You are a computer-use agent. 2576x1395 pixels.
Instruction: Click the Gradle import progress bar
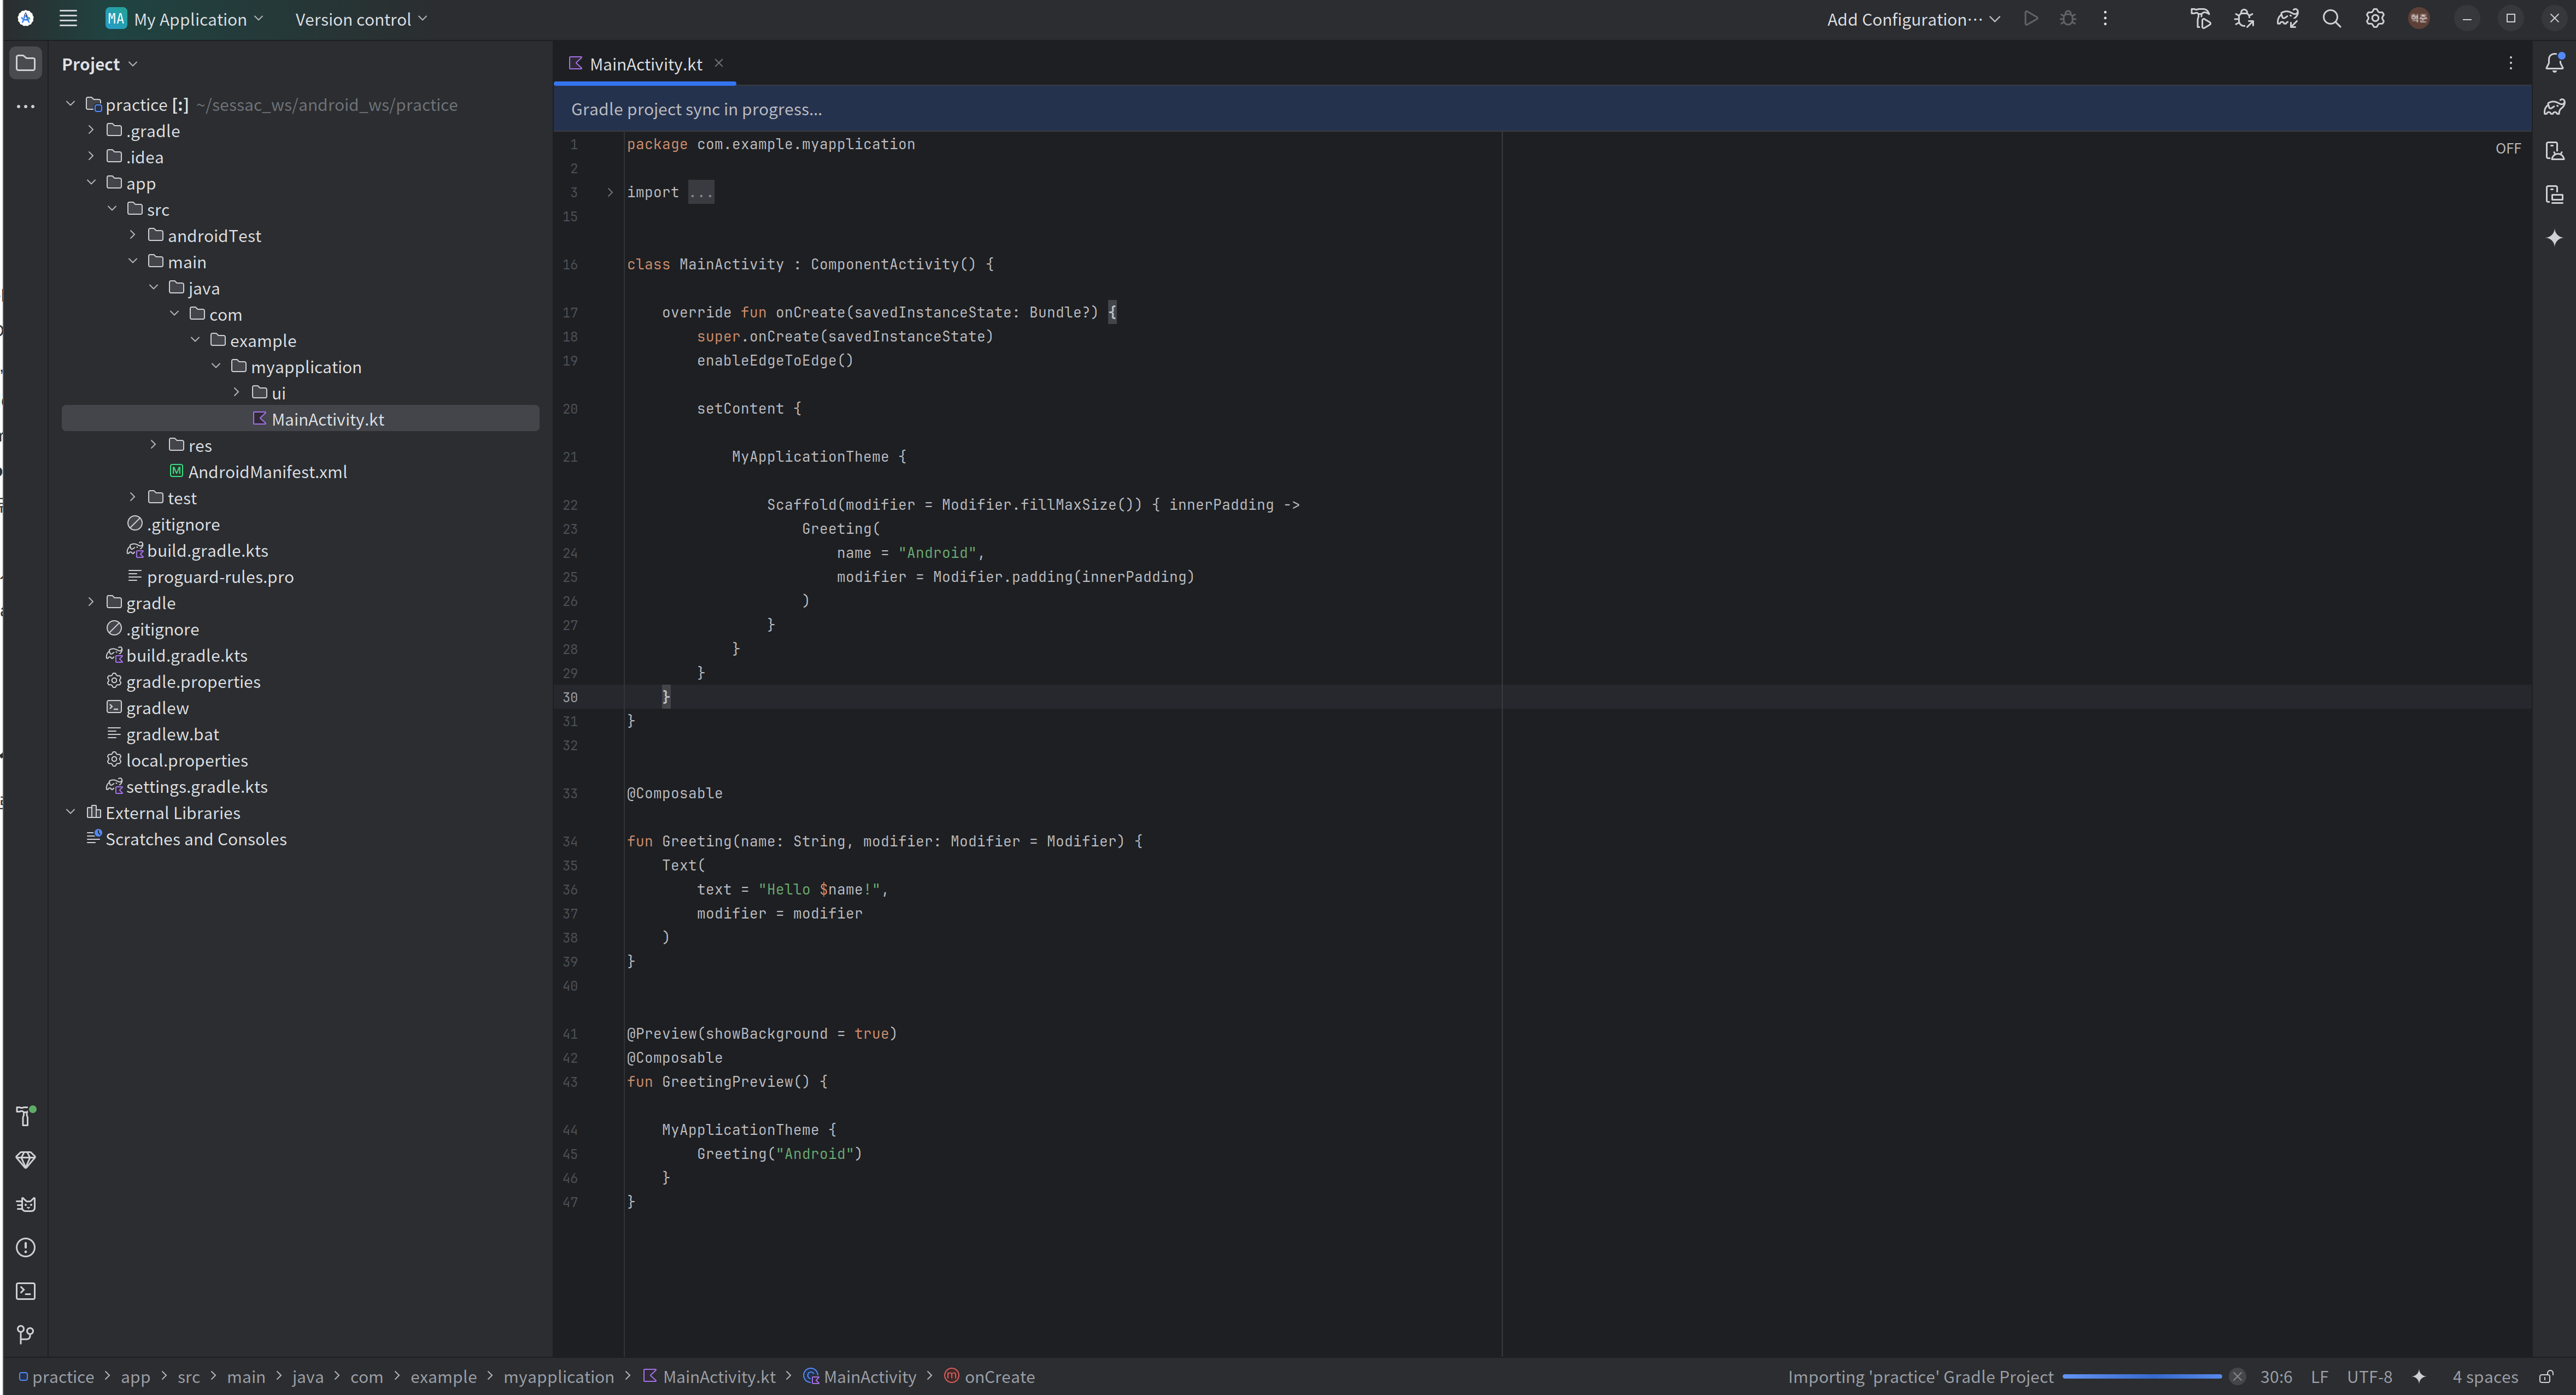click(2141, 1377)
